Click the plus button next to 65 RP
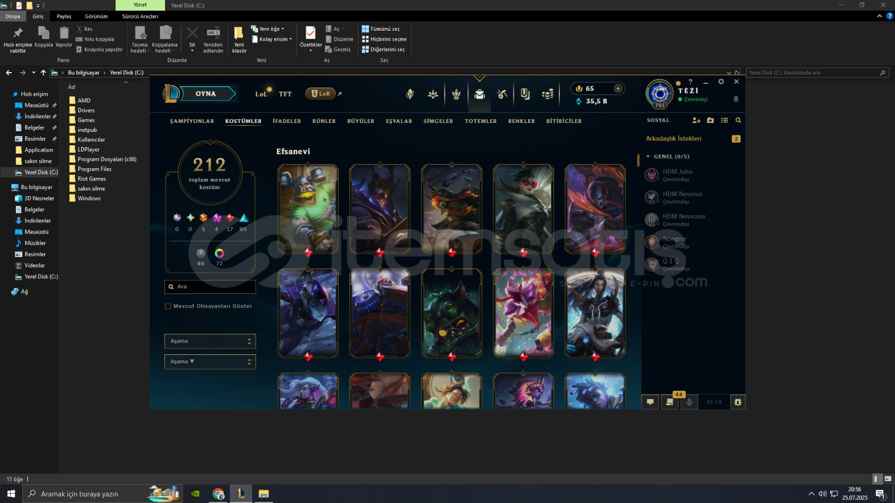This screenshot has width=895, height=503. pos(618,88)
